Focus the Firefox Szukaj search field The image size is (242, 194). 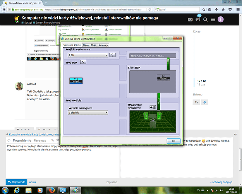[177, 10]
